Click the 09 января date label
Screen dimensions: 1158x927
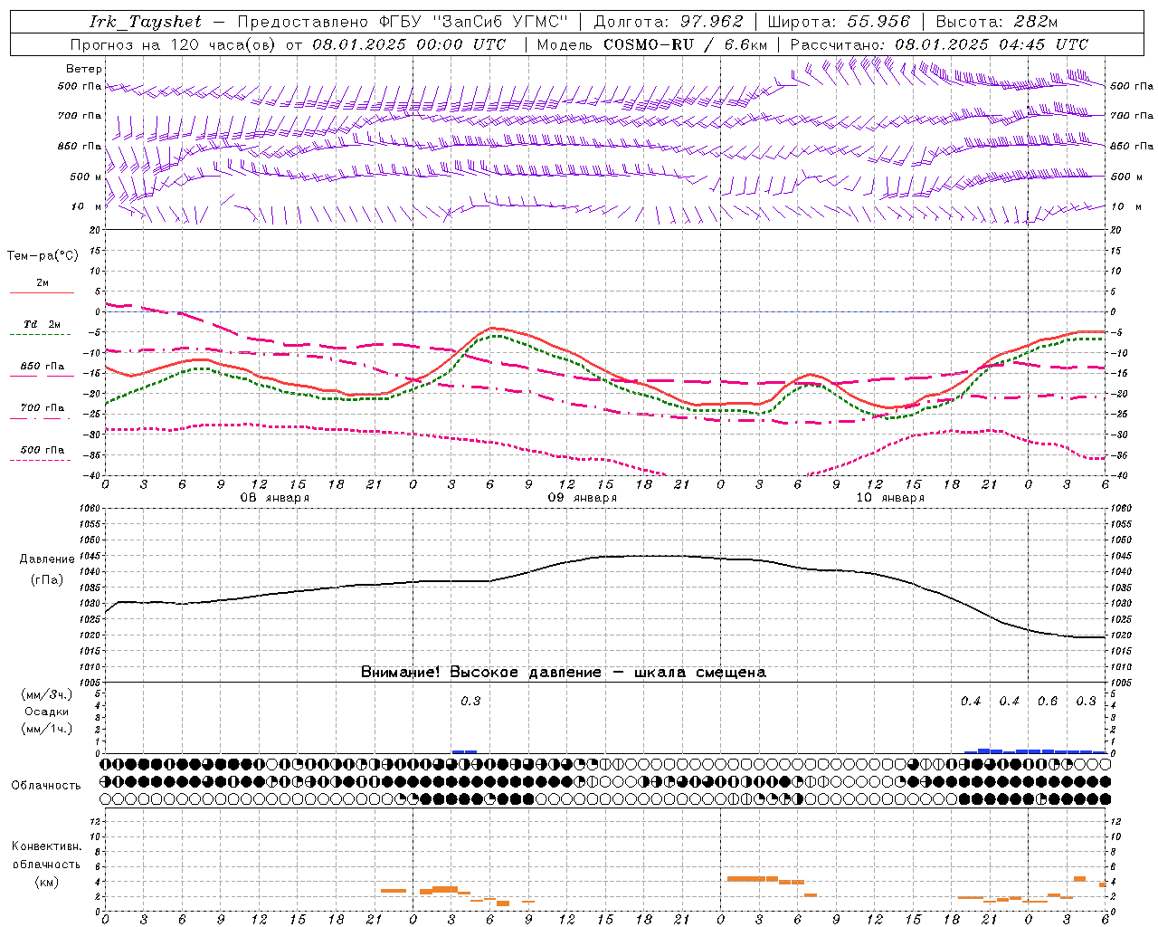pyautogui.click(x=583, y=498)
